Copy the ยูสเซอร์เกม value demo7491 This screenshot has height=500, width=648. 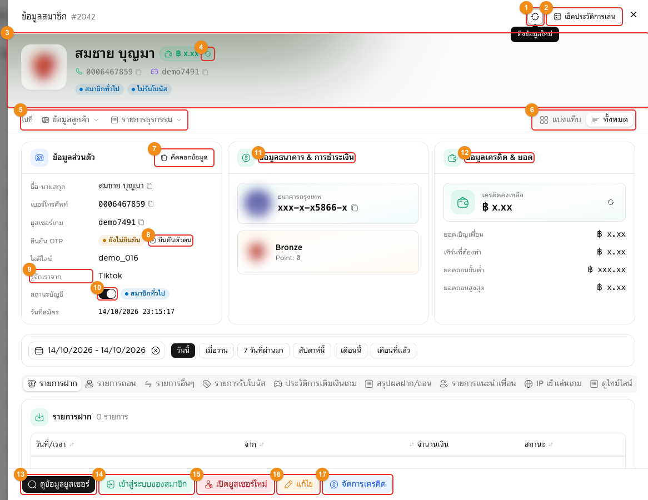pyautogui.click(x=141, y=222)
